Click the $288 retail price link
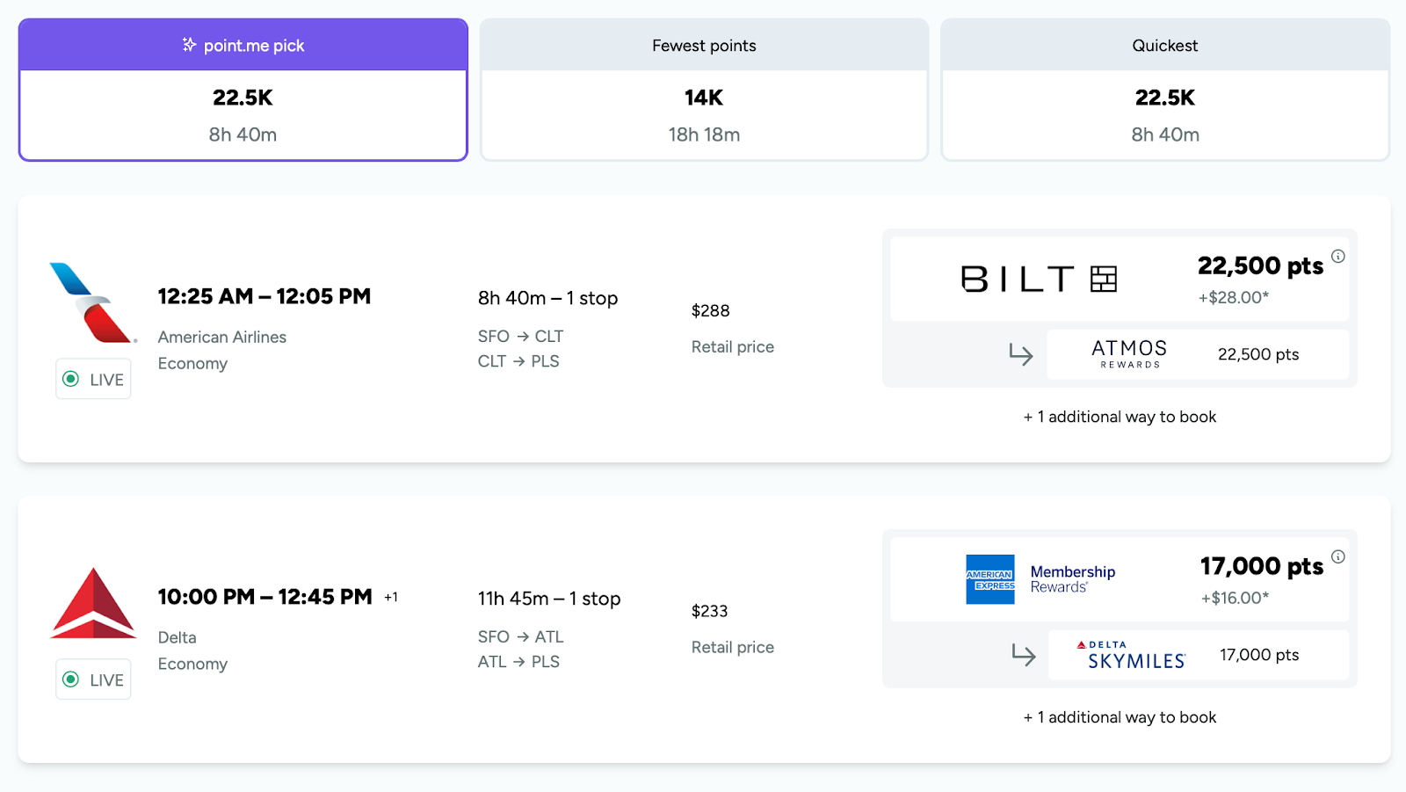Image resolution: width=1406 pixels, height=792 pixels. (x=708, y=310)
